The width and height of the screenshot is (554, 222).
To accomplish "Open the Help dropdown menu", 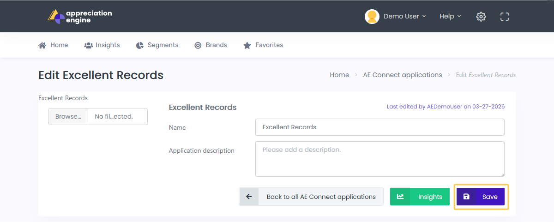I will tap(450, 16).
